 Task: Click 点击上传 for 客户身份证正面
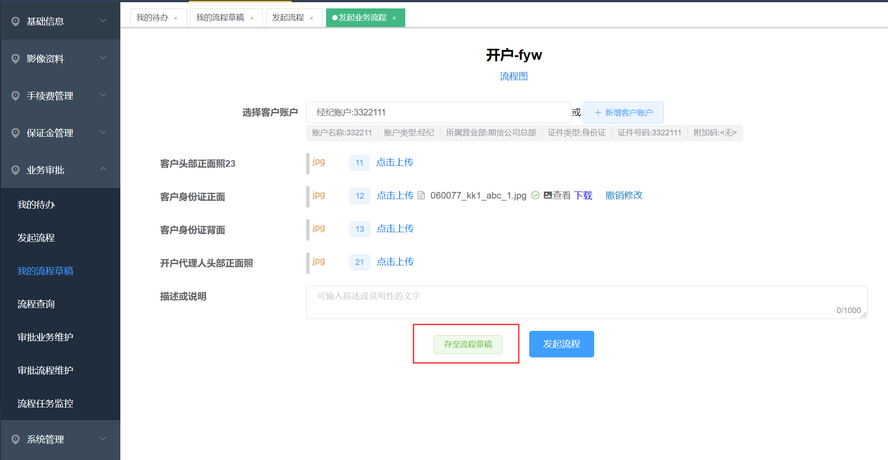point(395,195)
